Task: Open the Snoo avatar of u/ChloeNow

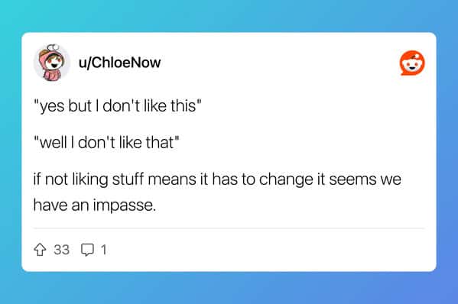Action: point(52,63)
